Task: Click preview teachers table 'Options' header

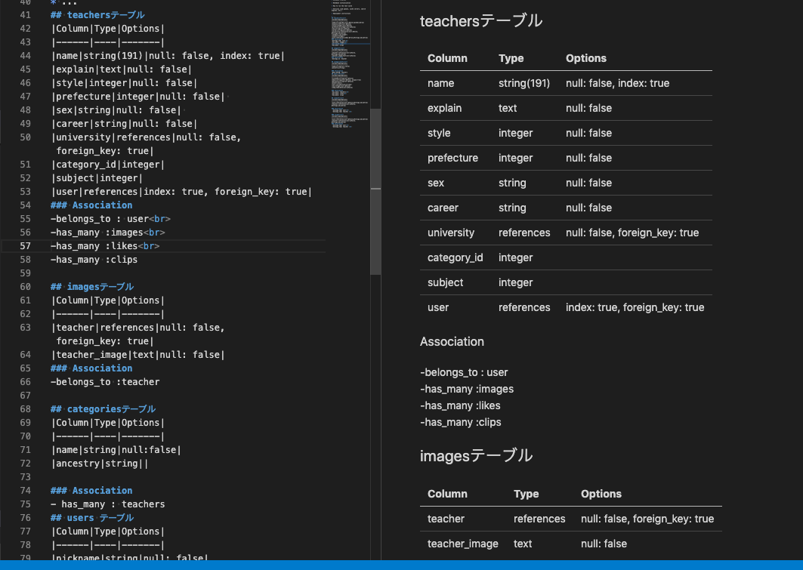Action: 586,58
